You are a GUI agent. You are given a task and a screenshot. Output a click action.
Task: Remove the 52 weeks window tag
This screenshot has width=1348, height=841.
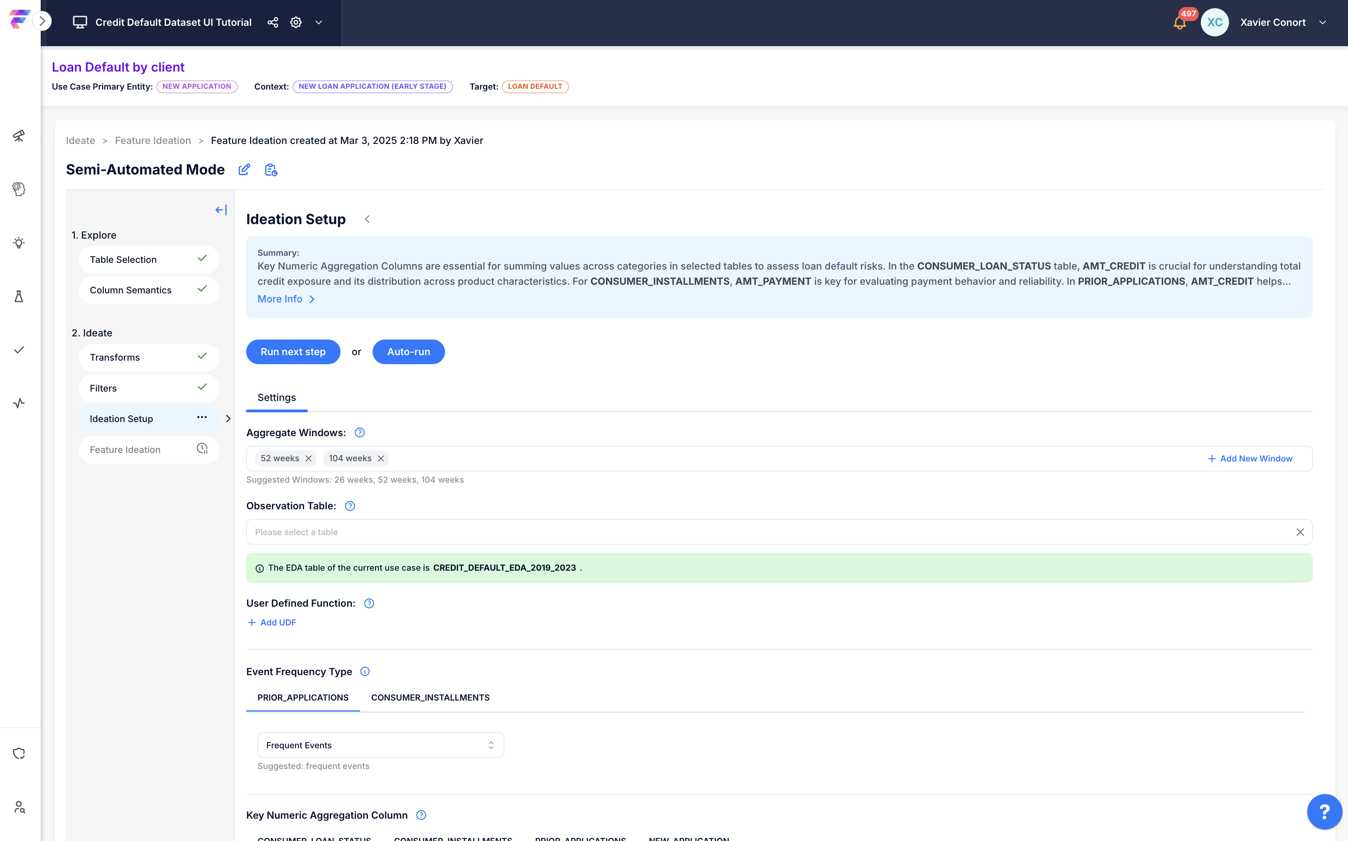pos(308,458)
